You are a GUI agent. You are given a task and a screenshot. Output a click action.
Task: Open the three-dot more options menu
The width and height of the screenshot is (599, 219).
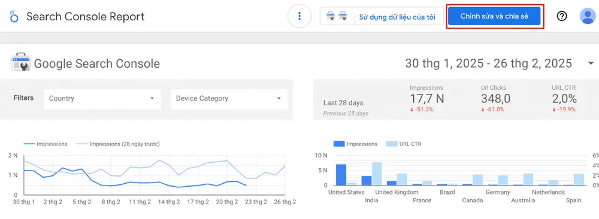point(299,16)
